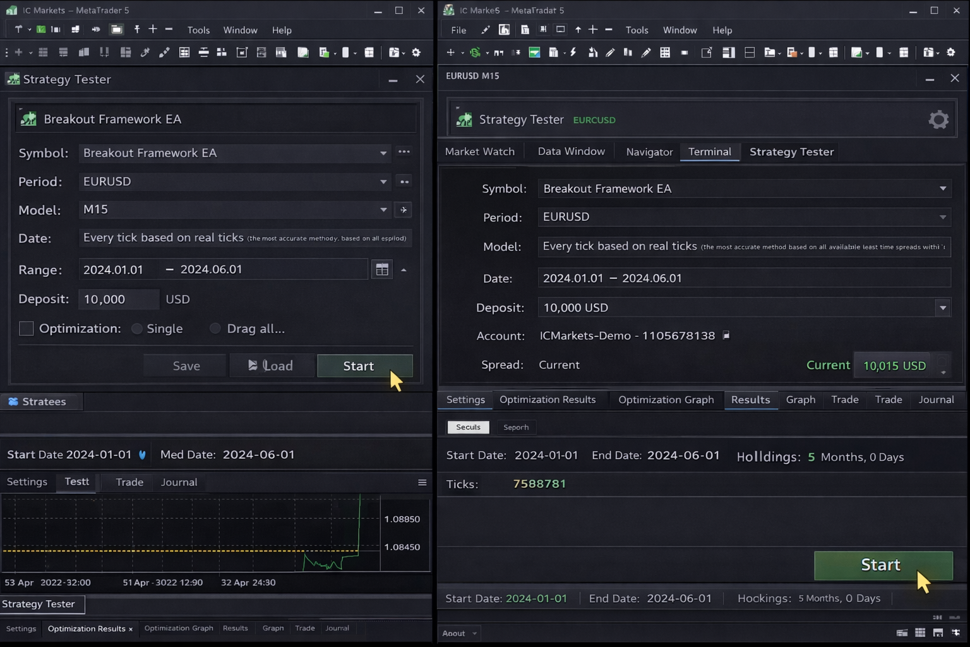
Task: Enable the Optimization checkbox
Action: (x=26, y=329)
